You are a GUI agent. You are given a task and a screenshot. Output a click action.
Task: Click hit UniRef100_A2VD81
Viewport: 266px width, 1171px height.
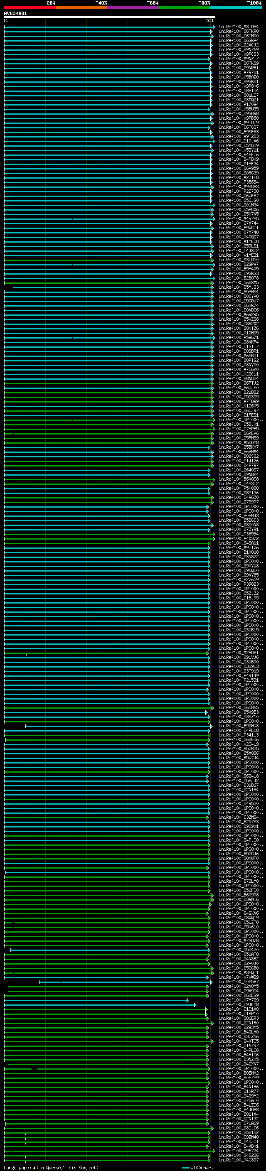(239, 653)
